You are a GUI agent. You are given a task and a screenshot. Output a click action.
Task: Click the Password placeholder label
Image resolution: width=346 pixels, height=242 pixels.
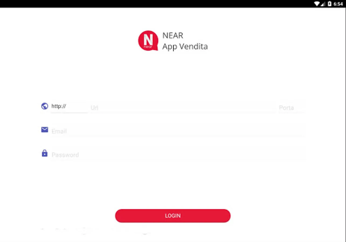click(65, 155)
